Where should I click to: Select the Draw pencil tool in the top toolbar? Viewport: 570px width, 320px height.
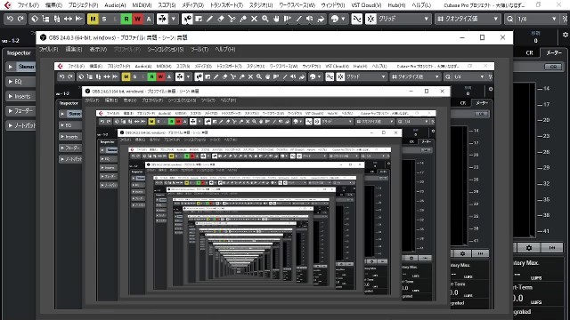210,19
